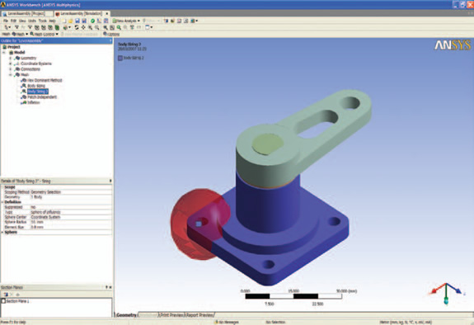Close the Section Planes panel

(110, 287)
